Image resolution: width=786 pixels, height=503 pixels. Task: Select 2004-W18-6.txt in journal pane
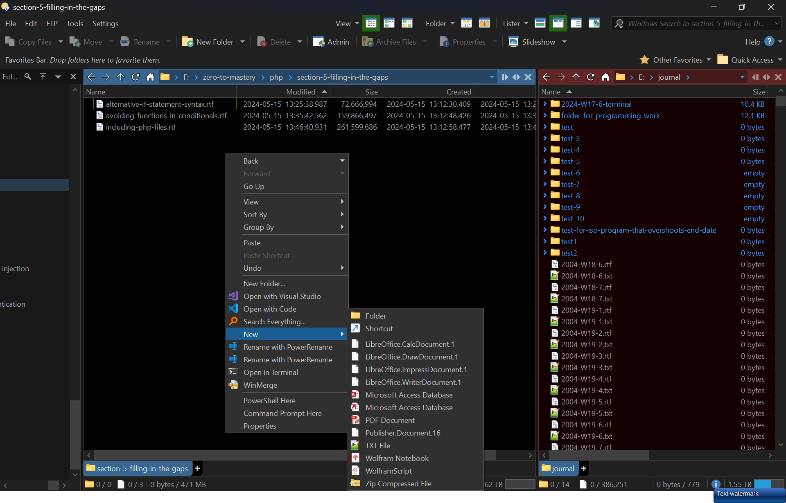(587, 276)
